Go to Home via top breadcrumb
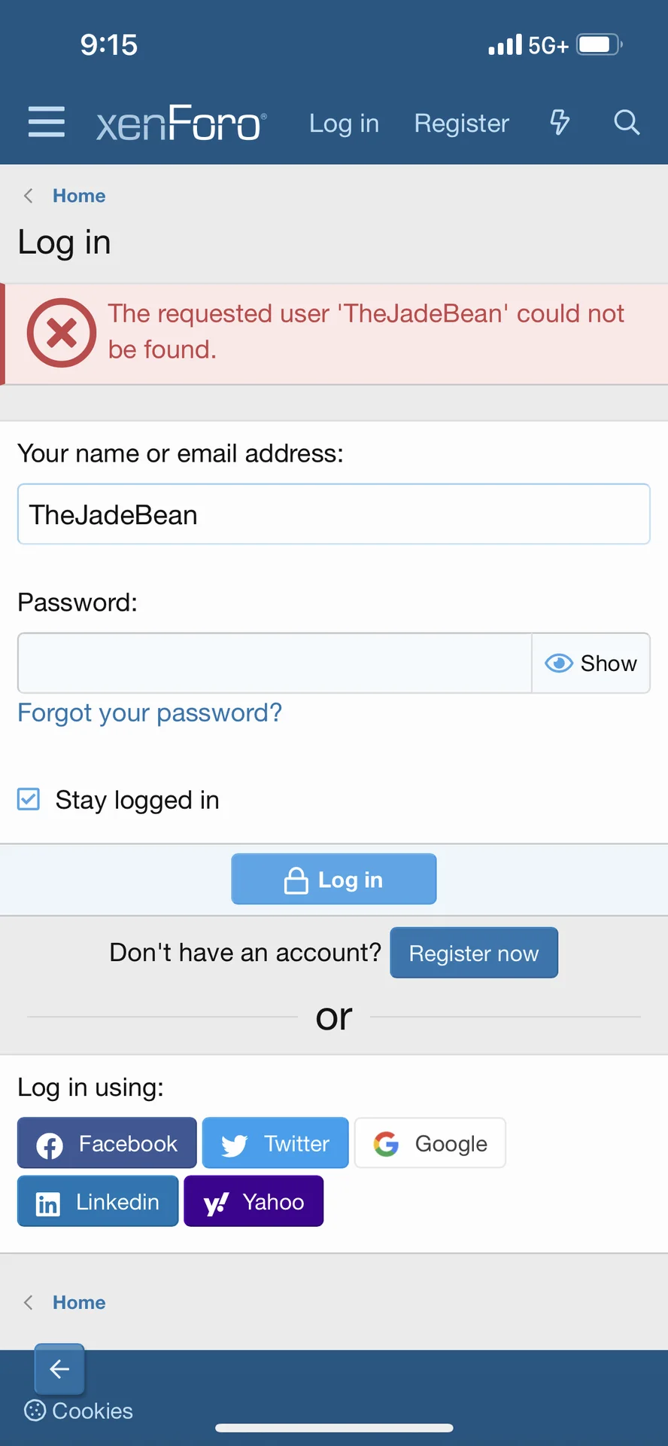 (79, 196)
